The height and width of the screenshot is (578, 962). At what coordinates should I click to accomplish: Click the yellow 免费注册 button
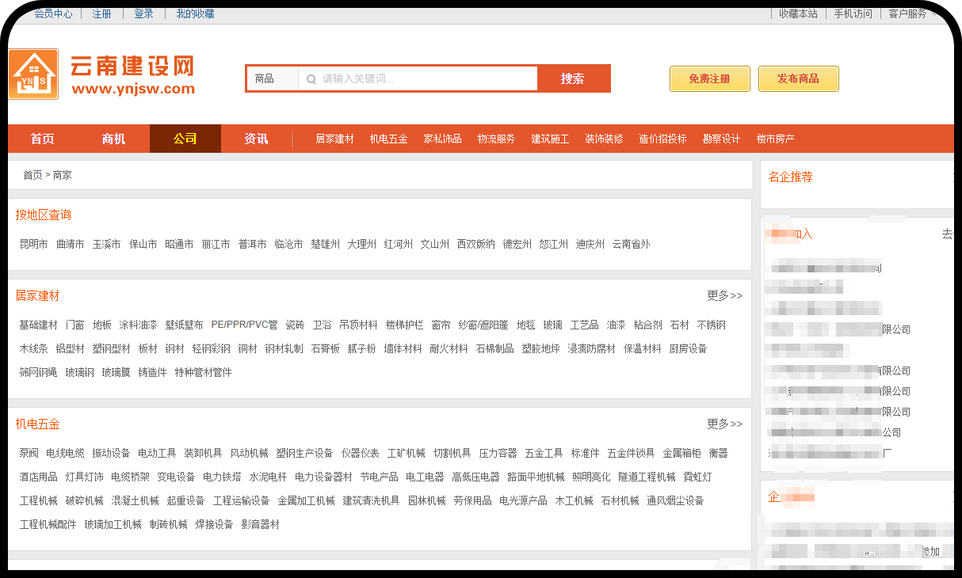click(709, 78)
